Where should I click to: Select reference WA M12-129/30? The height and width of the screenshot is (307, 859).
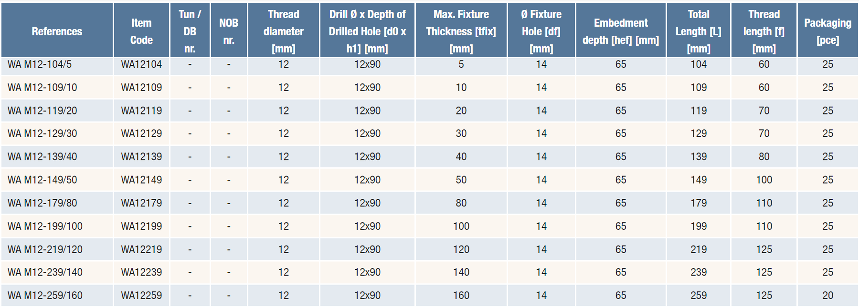coord(42,133)
